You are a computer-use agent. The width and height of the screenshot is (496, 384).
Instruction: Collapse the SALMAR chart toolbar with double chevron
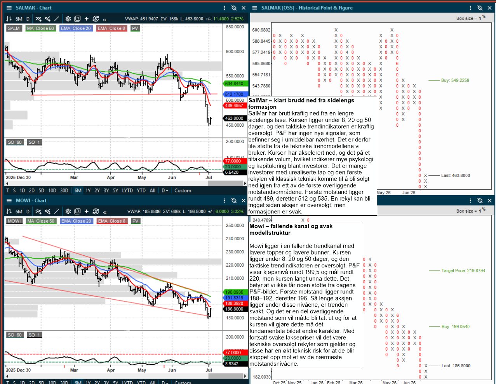point(104,19)
